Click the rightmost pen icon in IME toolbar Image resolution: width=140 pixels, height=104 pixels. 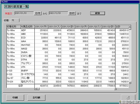[x=139, y=102]
